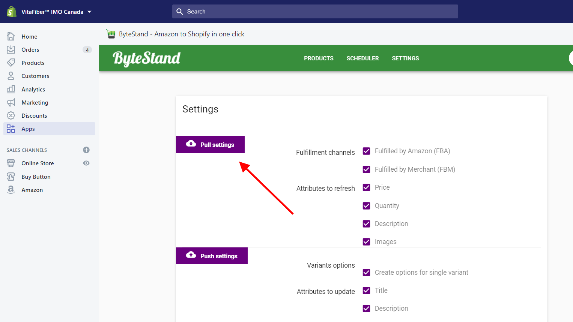The width and height of the screenshot is (573, 322).
Task: Click the Products tag icon
Action: [x=11, y=63]
